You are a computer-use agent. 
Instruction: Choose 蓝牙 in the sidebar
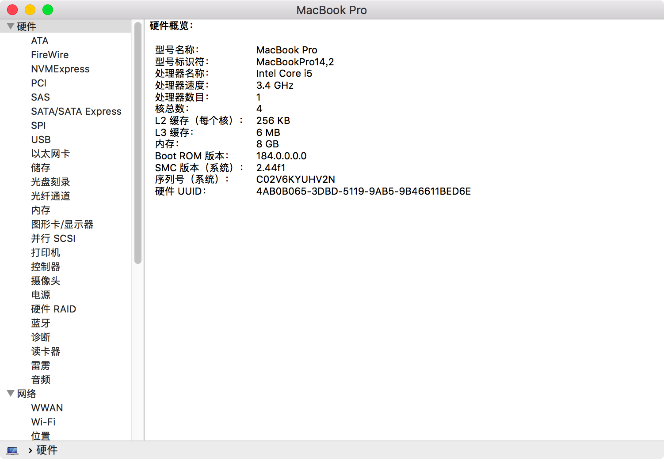(41, 323)
